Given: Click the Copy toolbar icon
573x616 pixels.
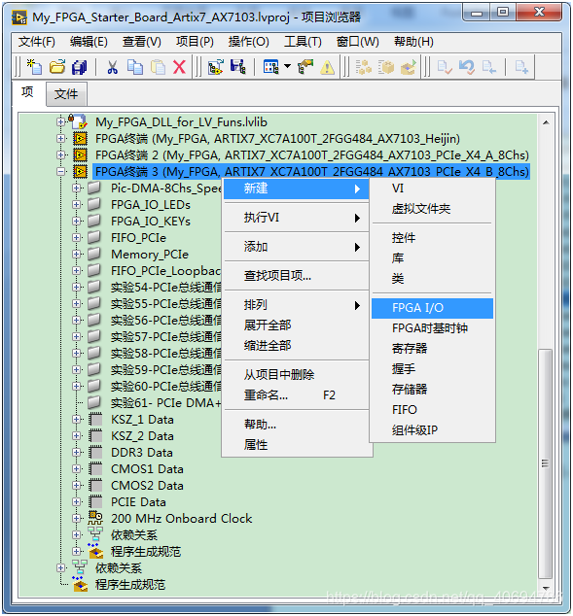Looking at the screenshot, I should 135,67.
